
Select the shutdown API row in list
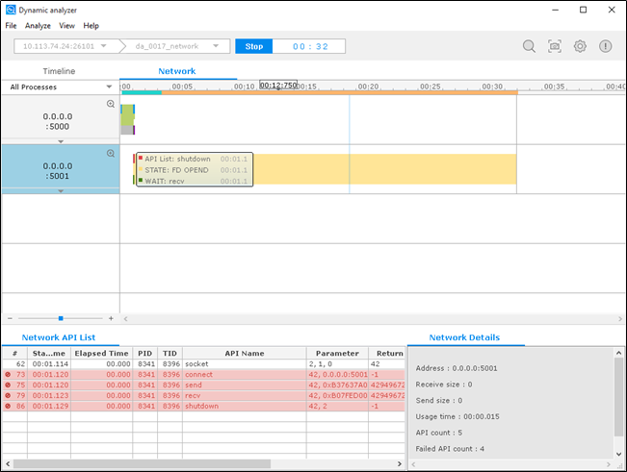click(x=224, y=408)
